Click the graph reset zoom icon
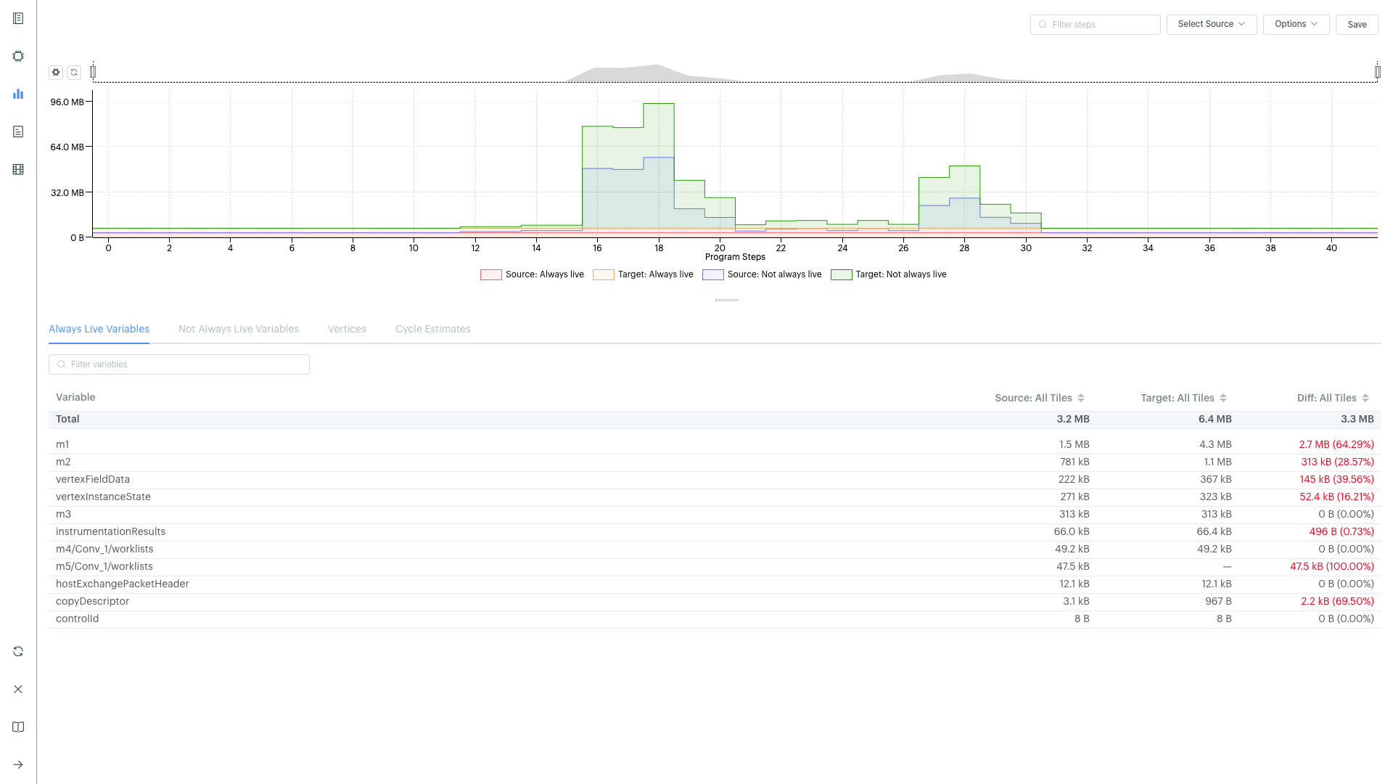 tap(74, 72)
